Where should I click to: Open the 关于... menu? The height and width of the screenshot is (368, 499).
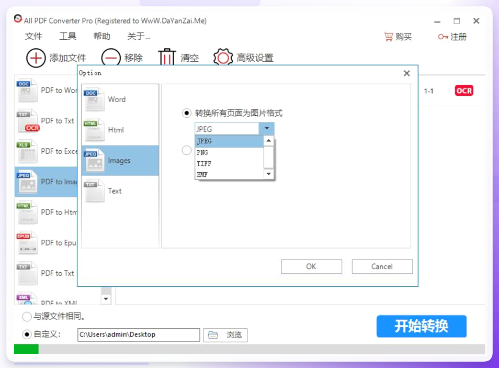pyautogui.click(x=139, y=36)
